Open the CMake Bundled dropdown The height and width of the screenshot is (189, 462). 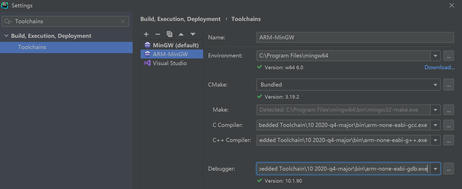(435, 85)
